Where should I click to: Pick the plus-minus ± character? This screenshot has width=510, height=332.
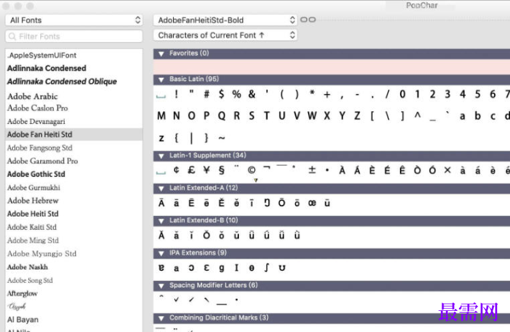312,170
